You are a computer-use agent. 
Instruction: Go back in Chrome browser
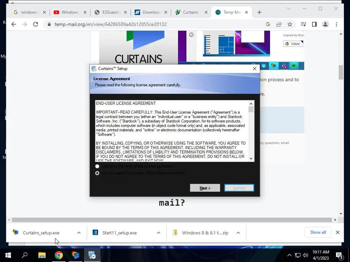point(14,24)
